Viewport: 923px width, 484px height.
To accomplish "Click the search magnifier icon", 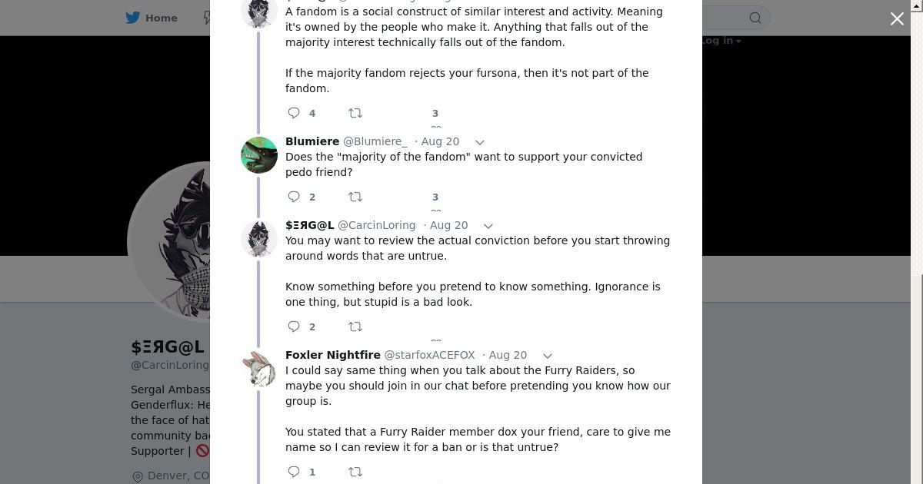I will tap(755, 18).
